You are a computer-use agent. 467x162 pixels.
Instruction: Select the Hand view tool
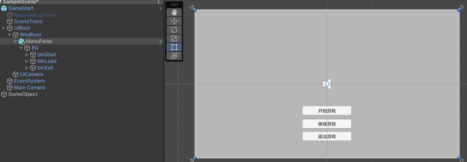coord(174,12)
